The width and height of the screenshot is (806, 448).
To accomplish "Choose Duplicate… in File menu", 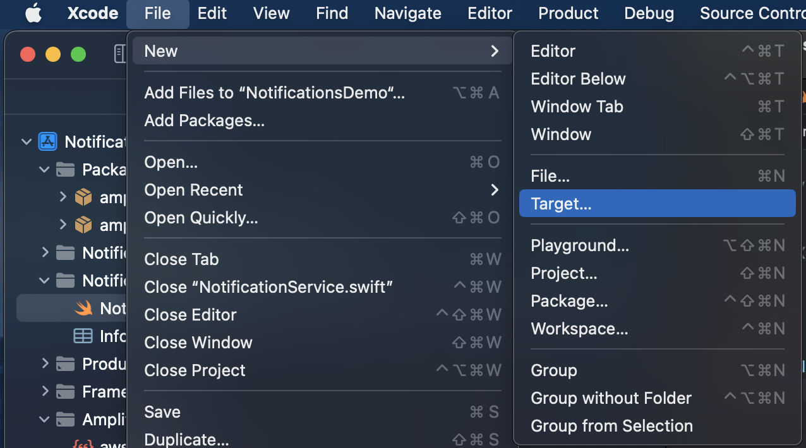I will (322, 439).
